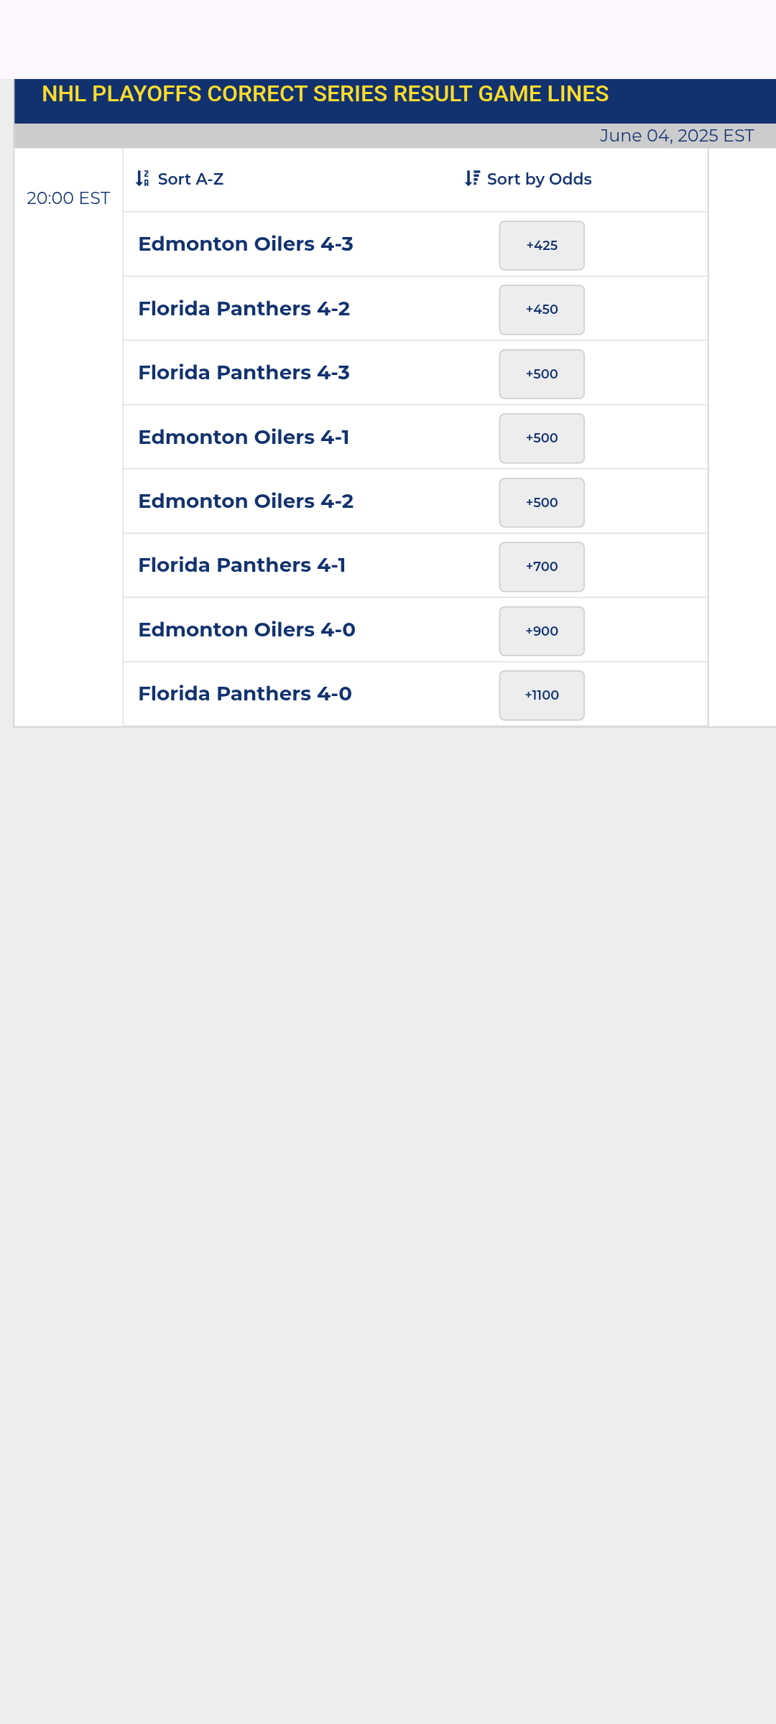776x1724 pixels.
Task: Bet on Edmonton Oilers 4-2 +500 button
Action: pos(542,503)
